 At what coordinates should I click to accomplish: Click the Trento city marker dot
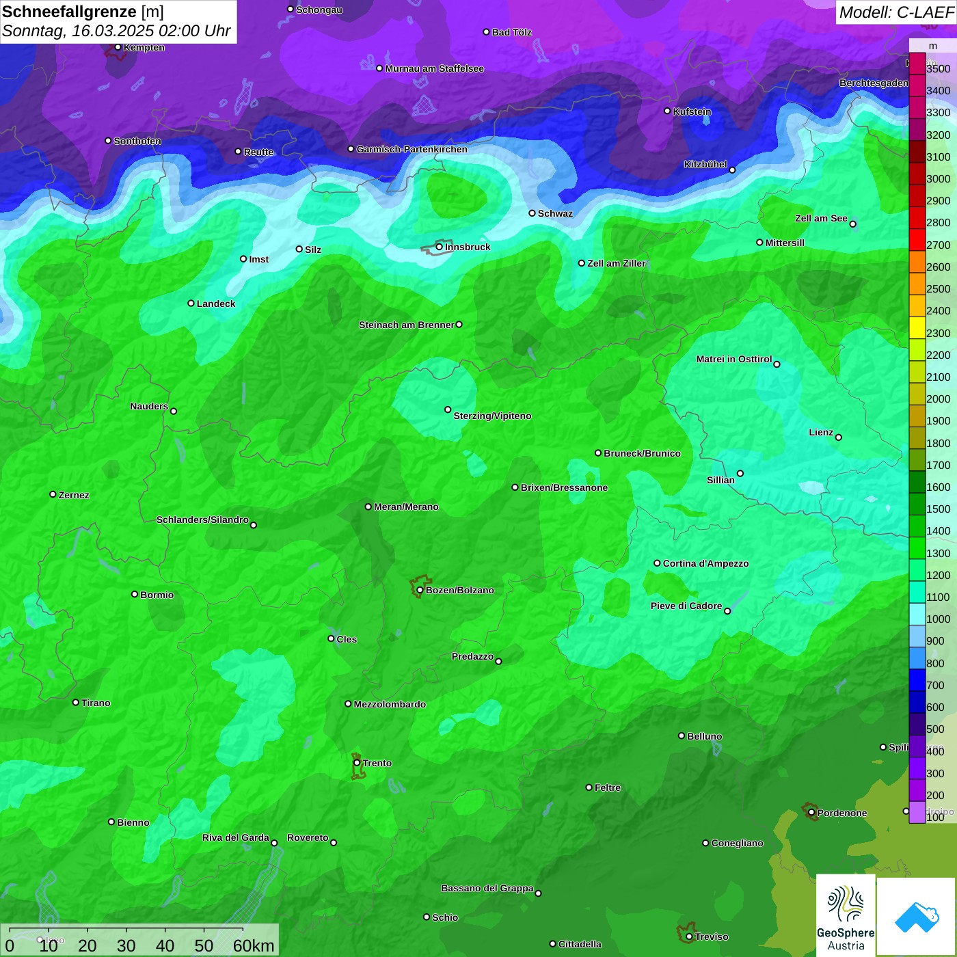pos(357,763)
